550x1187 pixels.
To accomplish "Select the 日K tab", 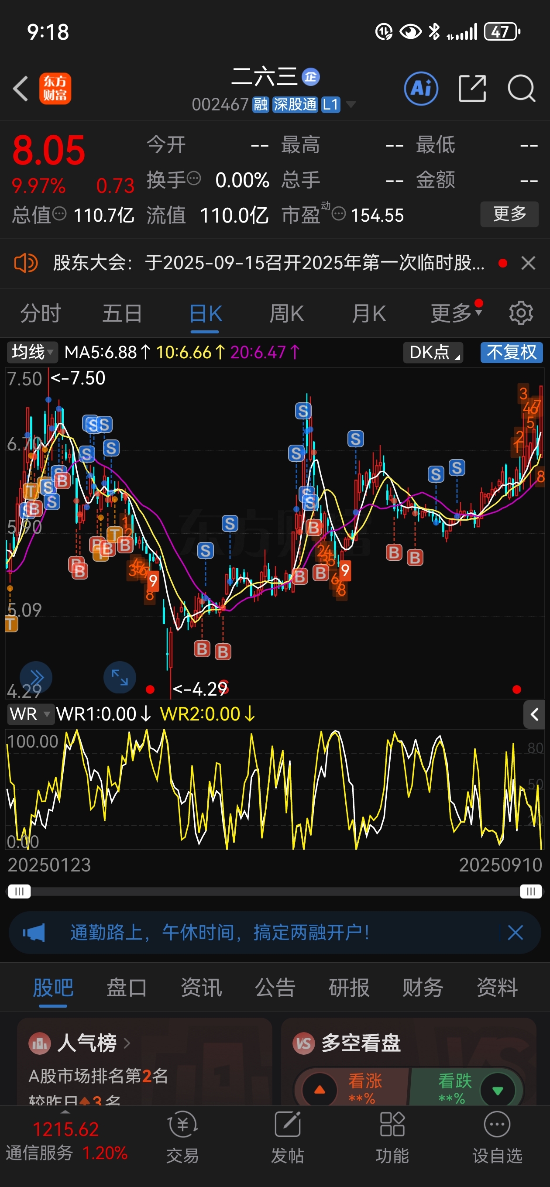I will click(205, 313).
